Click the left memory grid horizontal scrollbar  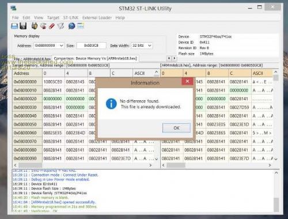point(83,165)
